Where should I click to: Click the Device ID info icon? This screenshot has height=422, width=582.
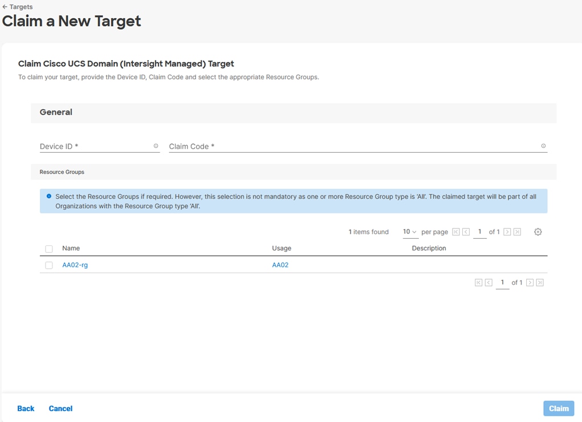click(156, 146)
